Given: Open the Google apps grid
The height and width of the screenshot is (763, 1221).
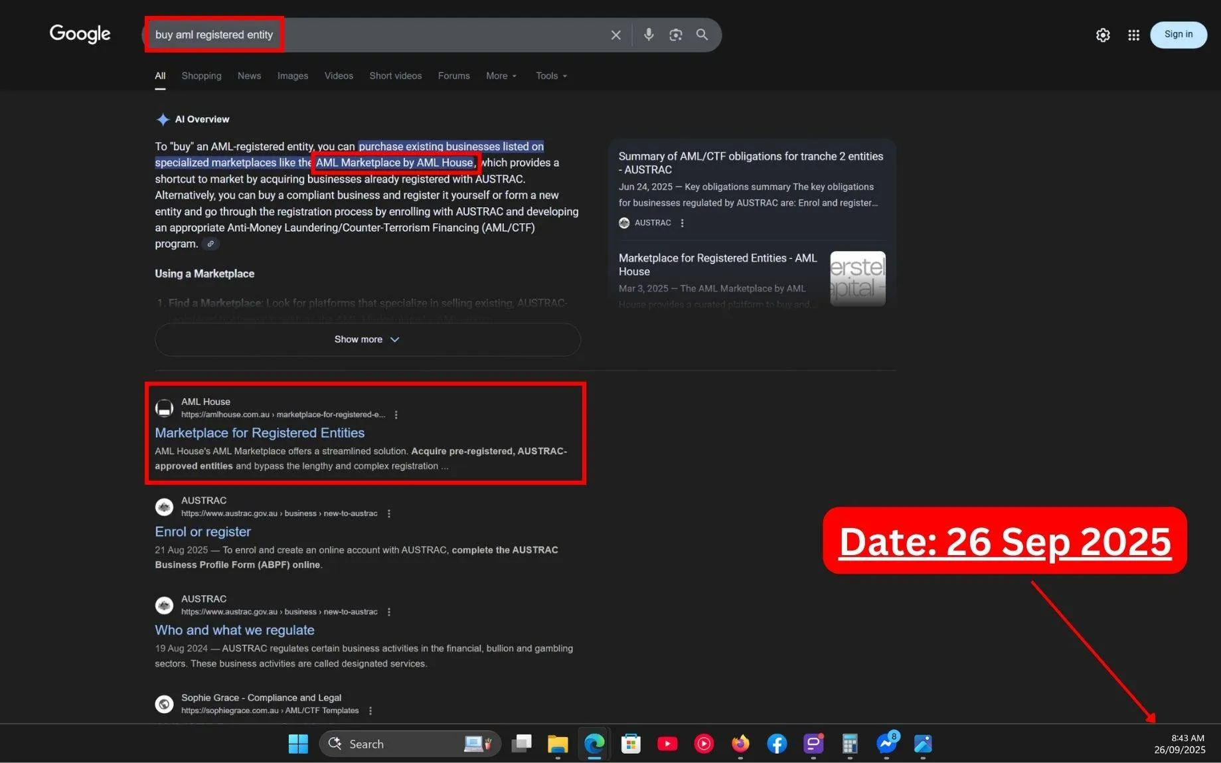Looking at the screenshot, I should pyautogui.click(x=1133, y=35).
